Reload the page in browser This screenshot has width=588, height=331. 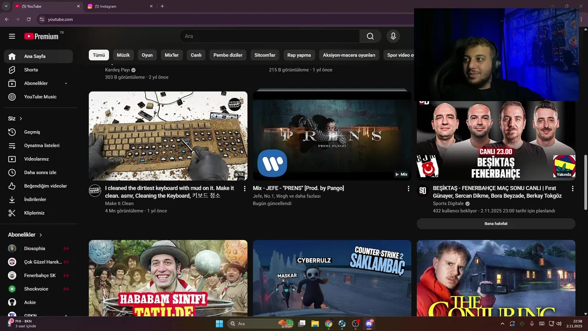coord(28,19)
